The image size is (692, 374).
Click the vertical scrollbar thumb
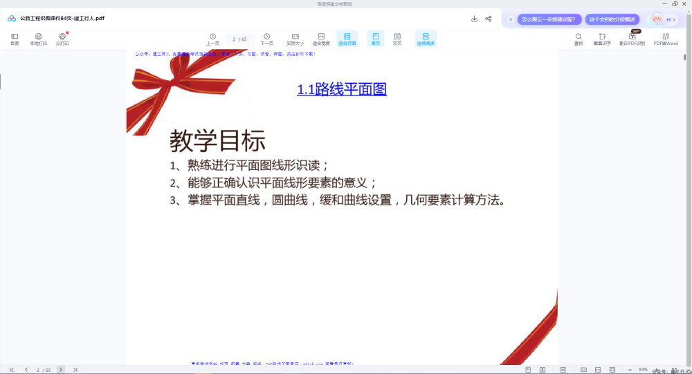coord(684,57)
